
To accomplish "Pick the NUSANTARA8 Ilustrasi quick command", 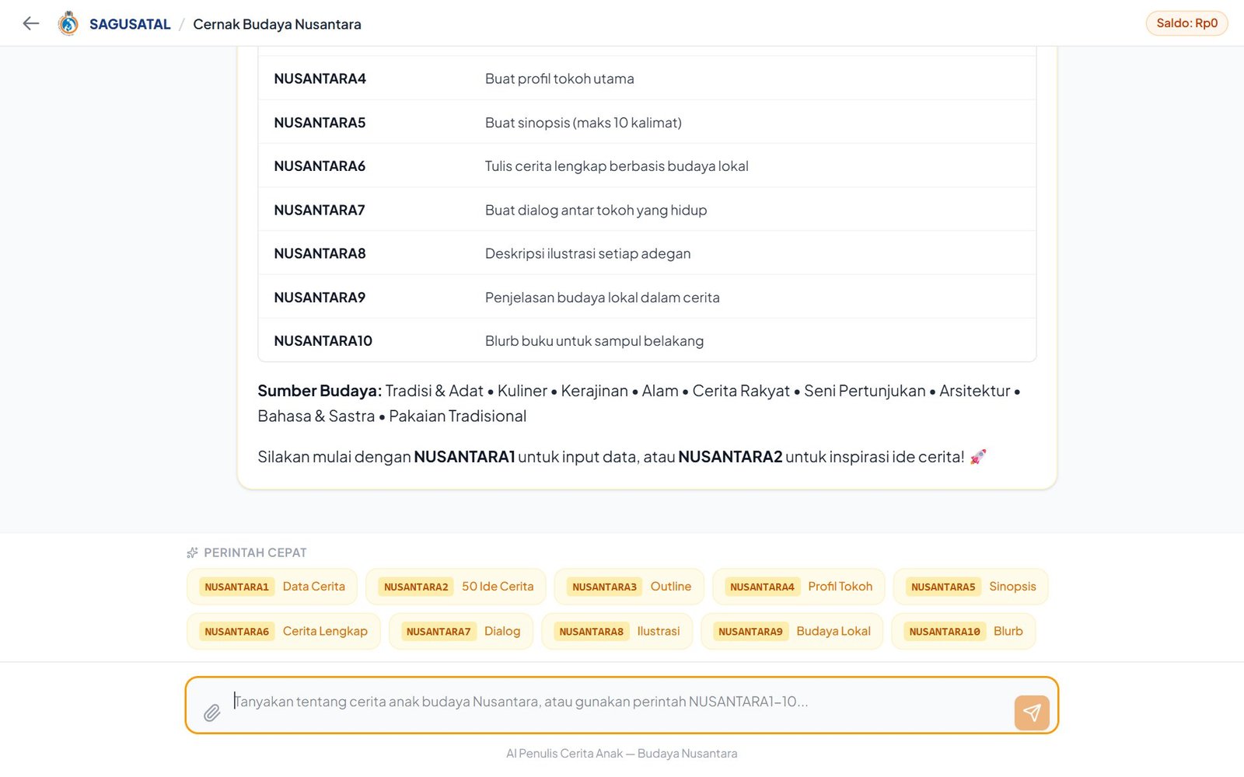I will [617, 631].
